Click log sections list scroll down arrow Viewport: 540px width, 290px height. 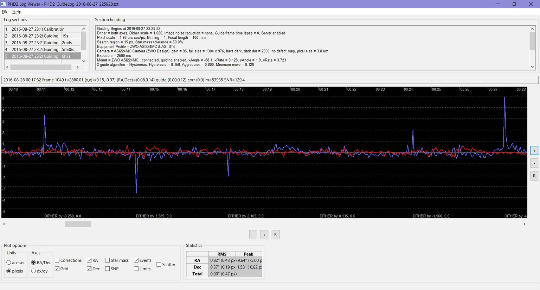point(84,61)
